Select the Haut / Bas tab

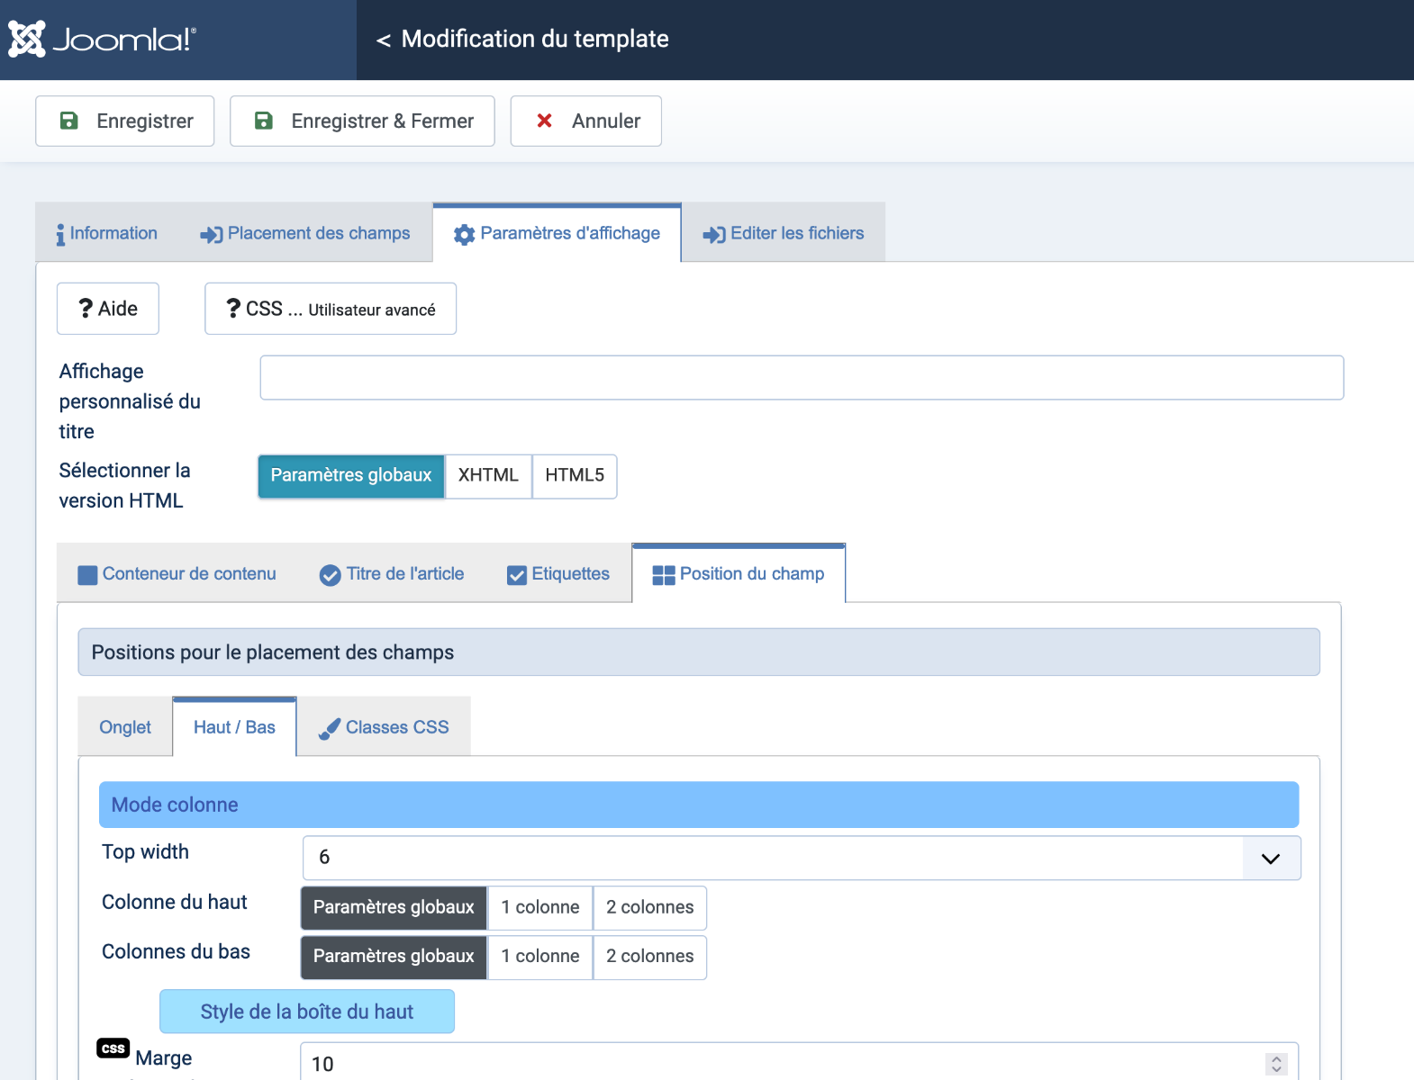pyautogui.click(x=234, y=727)
